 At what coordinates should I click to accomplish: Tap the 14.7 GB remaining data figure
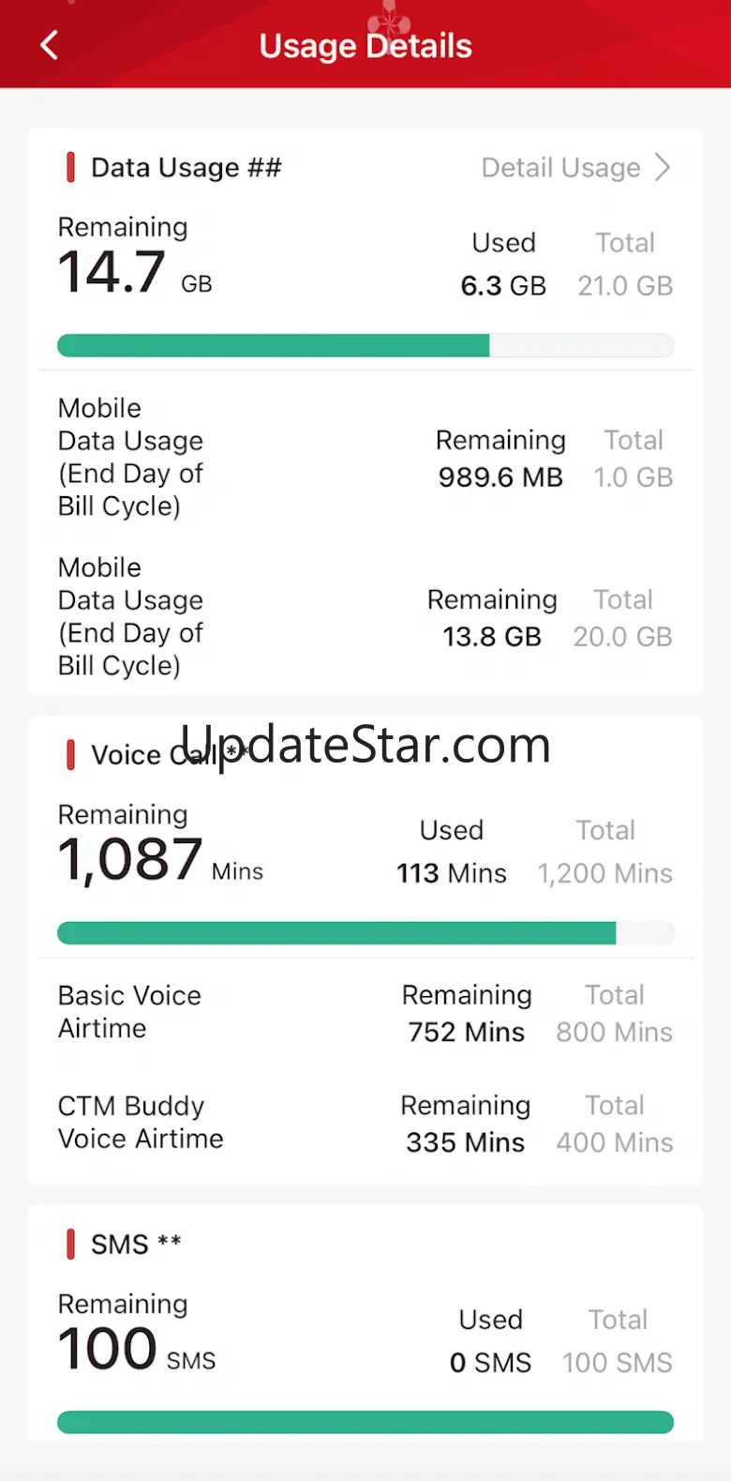click(x=134, y=273)
